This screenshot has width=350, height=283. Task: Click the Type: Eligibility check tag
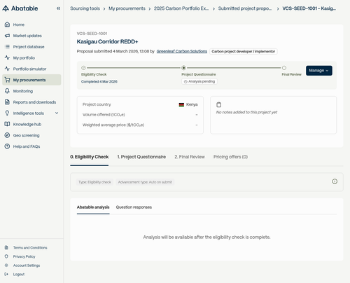point(94,182)
